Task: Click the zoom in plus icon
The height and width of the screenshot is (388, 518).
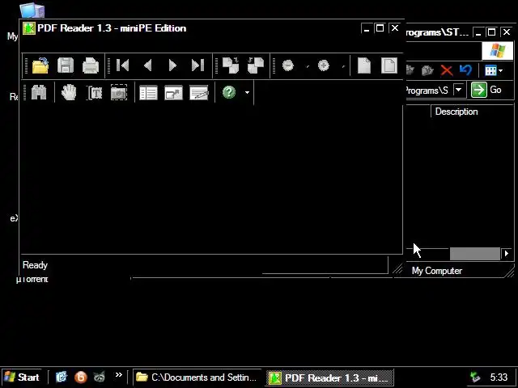Action: tap(324, 65)
